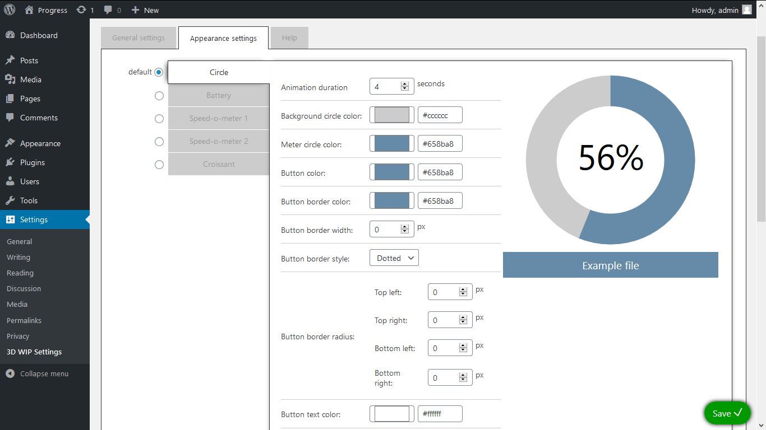
Task: Open the Button border color swatch
Action: [x=392, y=201]
